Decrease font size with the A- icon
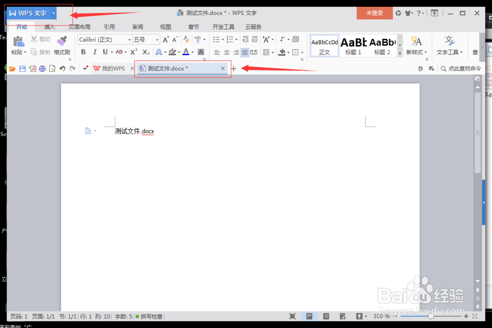The image size is (492, 328). tap(175, 39)
